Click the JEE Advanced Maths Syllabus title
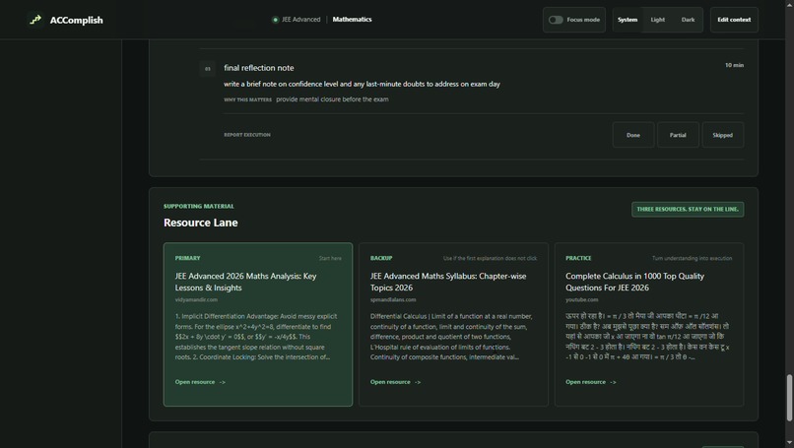This screenshot has height=448, width=794. click(x=448, y=282)
